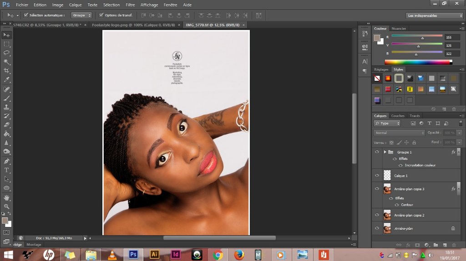Select the History Brush tool
466x261 pixels.
(6, 116)
